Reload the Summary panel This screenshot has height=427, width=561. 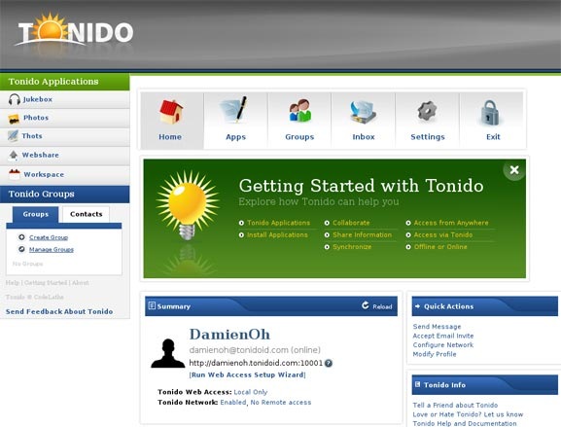coord(376,306)
